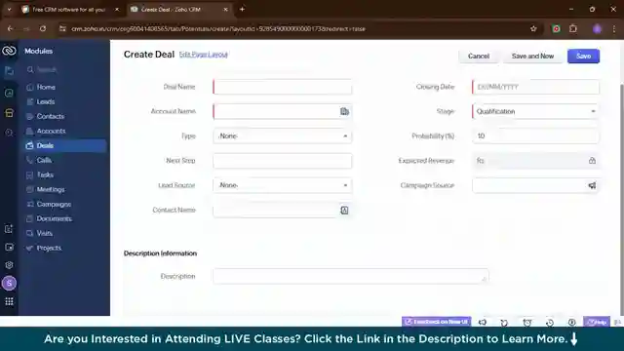The image size is (624, 351).
Task: Open the Account Name lookup icon
Action: click(x=344, y=111)
